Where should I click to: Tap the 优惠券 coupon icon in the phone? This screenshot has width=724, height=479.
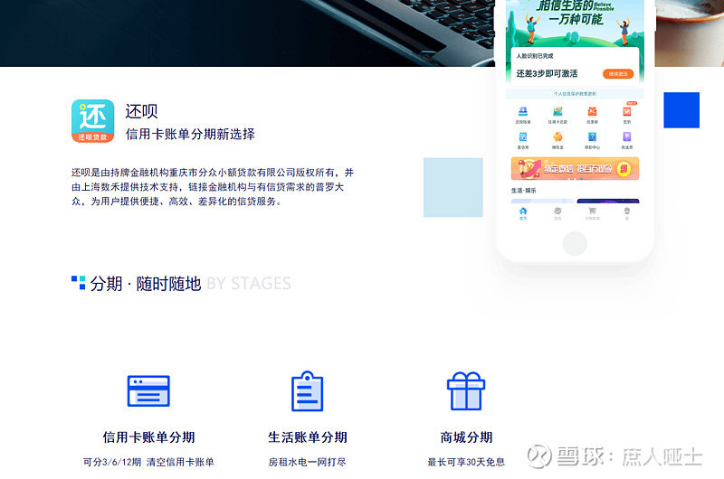click(x=593, y=111)
